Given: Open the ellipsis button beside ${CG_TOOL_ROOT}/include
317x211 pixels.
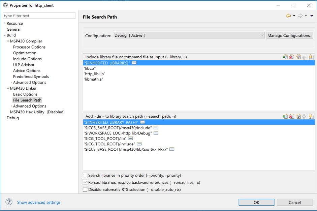Looking at the screenshot, I should tap(139, 144).
